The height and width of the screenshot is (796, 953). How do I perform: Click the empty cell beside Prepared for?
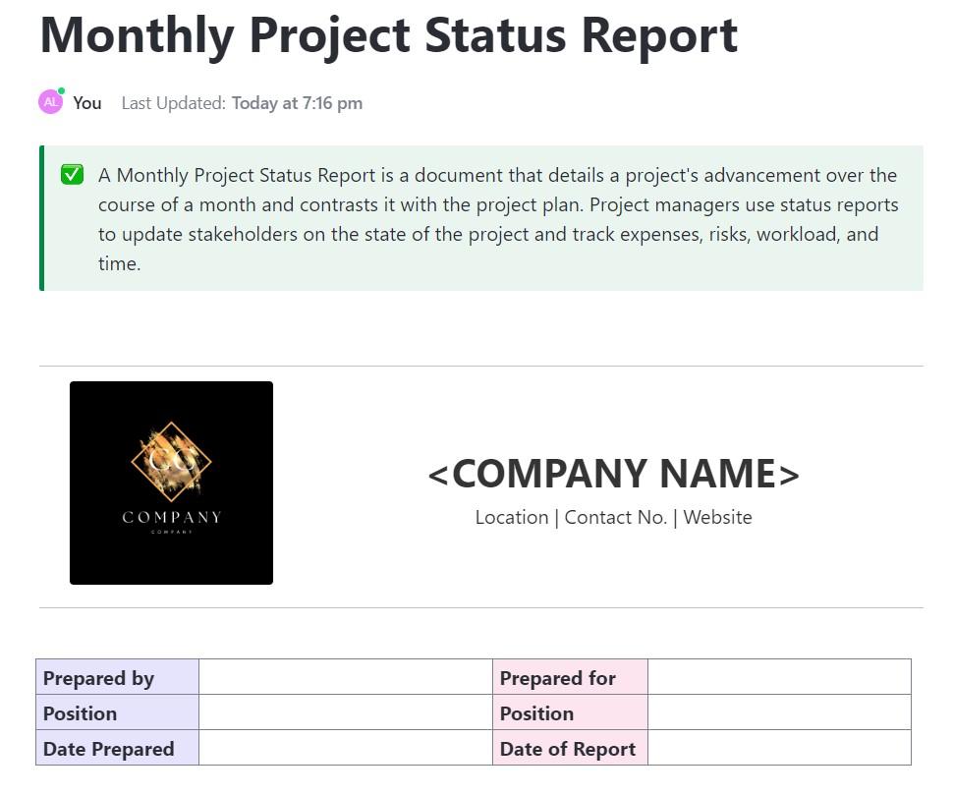pos(779,678)
